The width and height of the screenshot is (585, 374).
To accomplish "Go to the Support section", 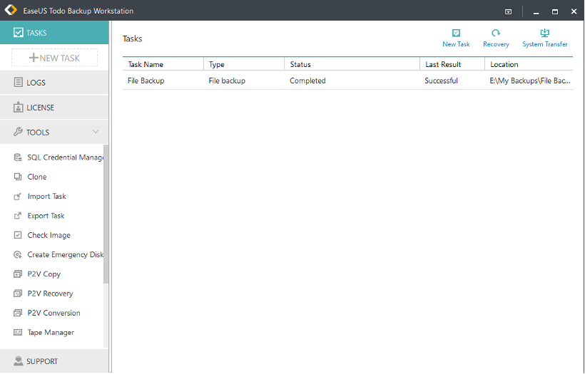I will click(41, 361).
